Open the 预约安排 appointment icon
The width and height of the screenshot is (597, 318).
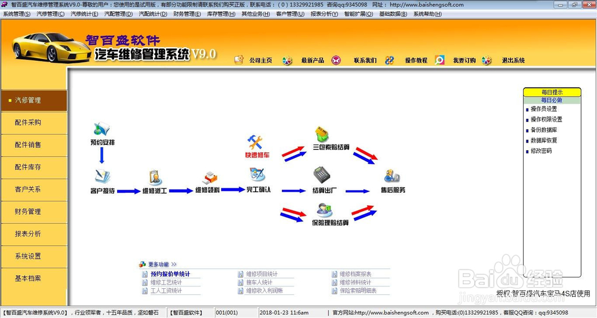point(101,129)
